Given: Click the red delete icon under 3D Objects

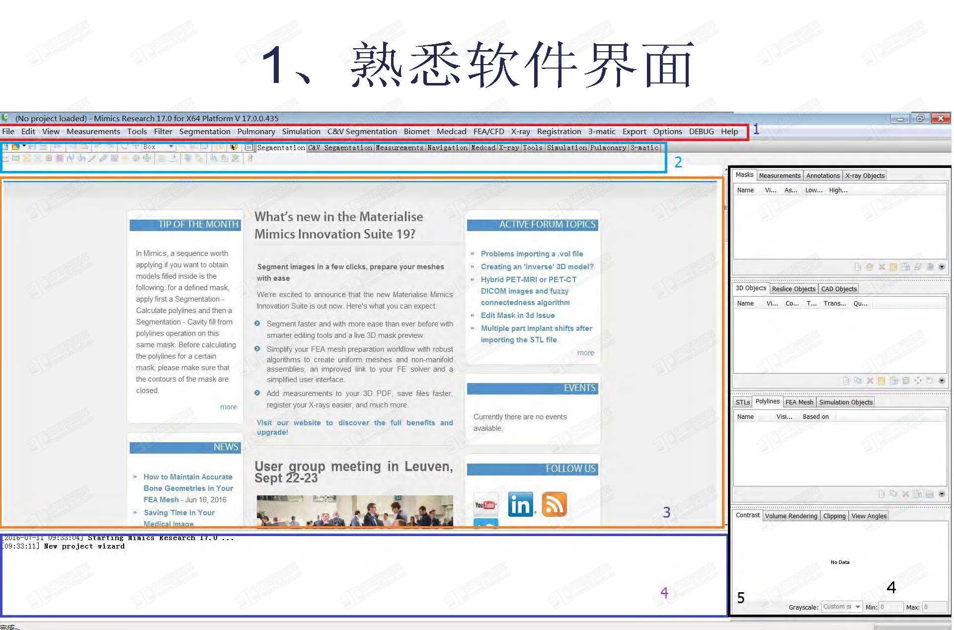Looking at the screenshot, I should [x=870, y=381].
